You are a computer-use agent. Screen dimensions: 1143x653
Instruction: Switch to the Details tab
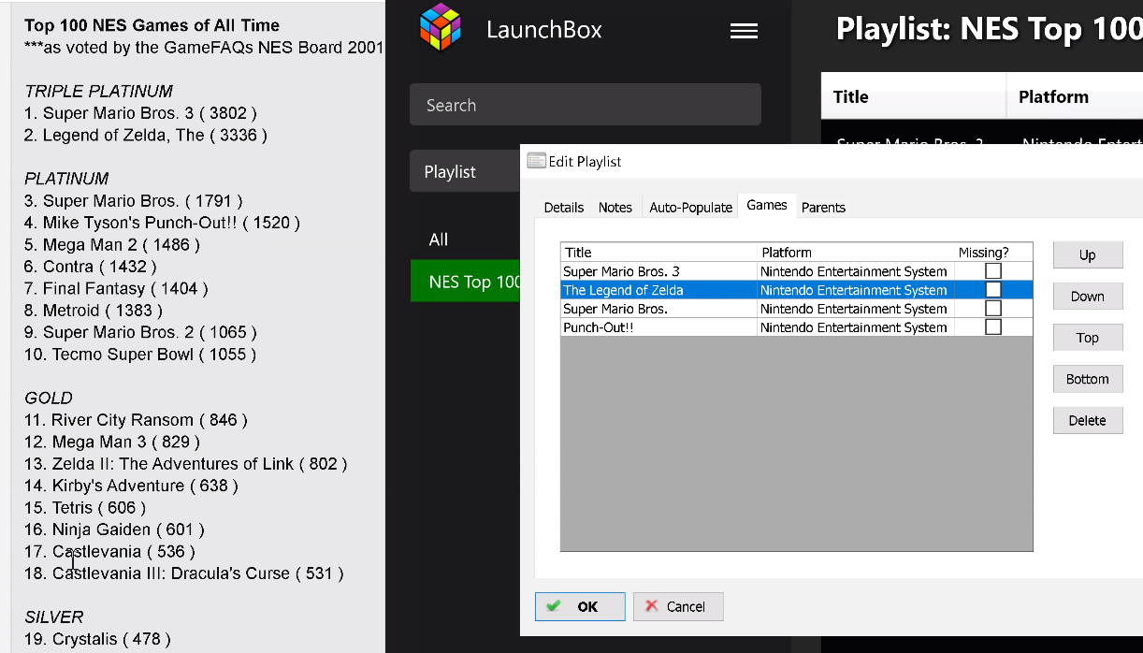564,208
